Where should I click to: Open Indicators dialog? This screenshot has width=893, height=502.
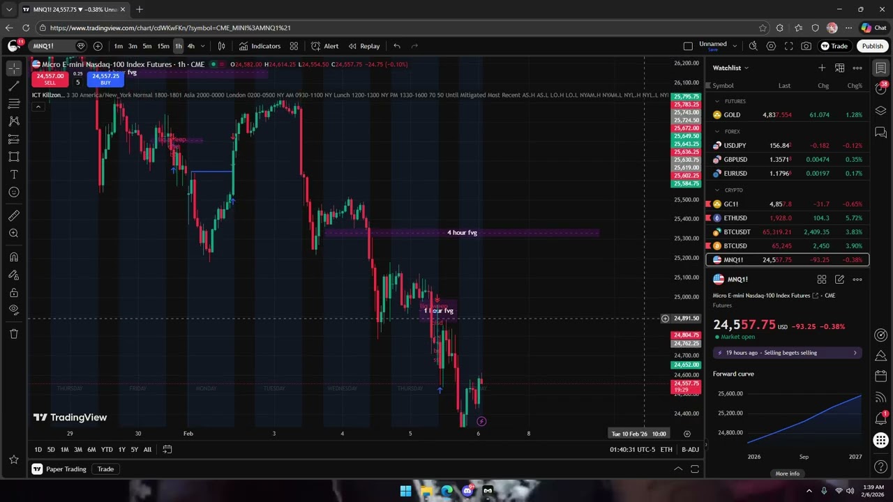point(260,46)
